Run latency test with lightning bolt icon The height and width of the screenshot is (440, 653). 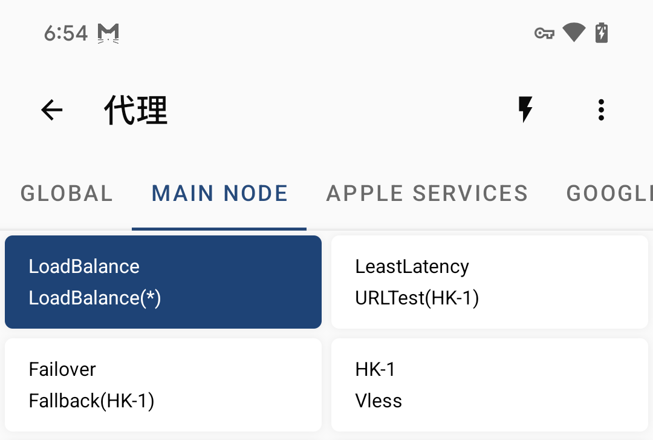pos(525,110)
